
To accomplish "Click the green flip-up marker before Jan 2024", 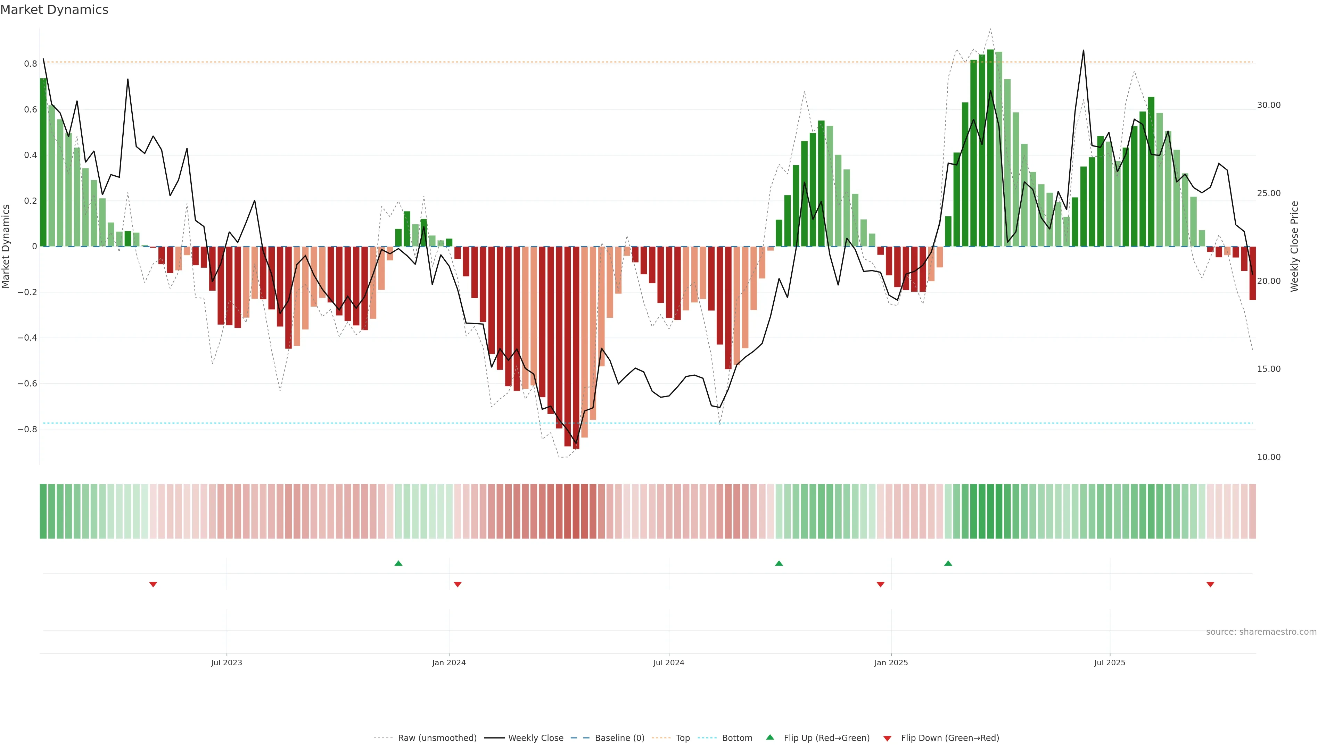I will (x=398, y=563).
